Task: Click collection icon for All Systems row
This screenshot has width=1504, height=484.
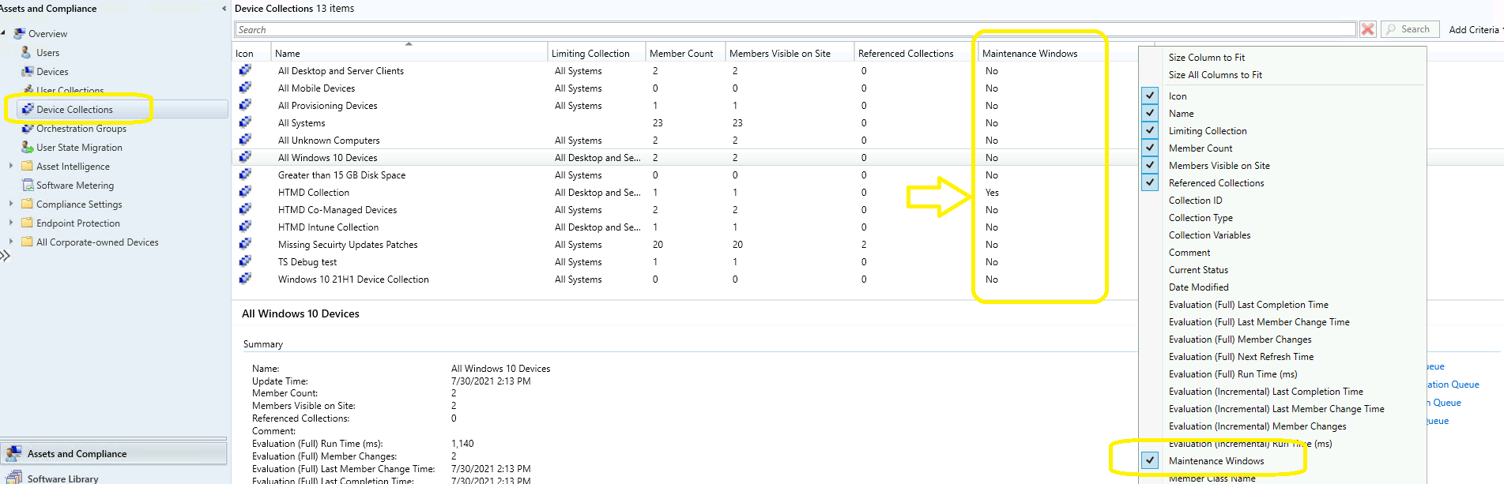Action: pos(245,122)
